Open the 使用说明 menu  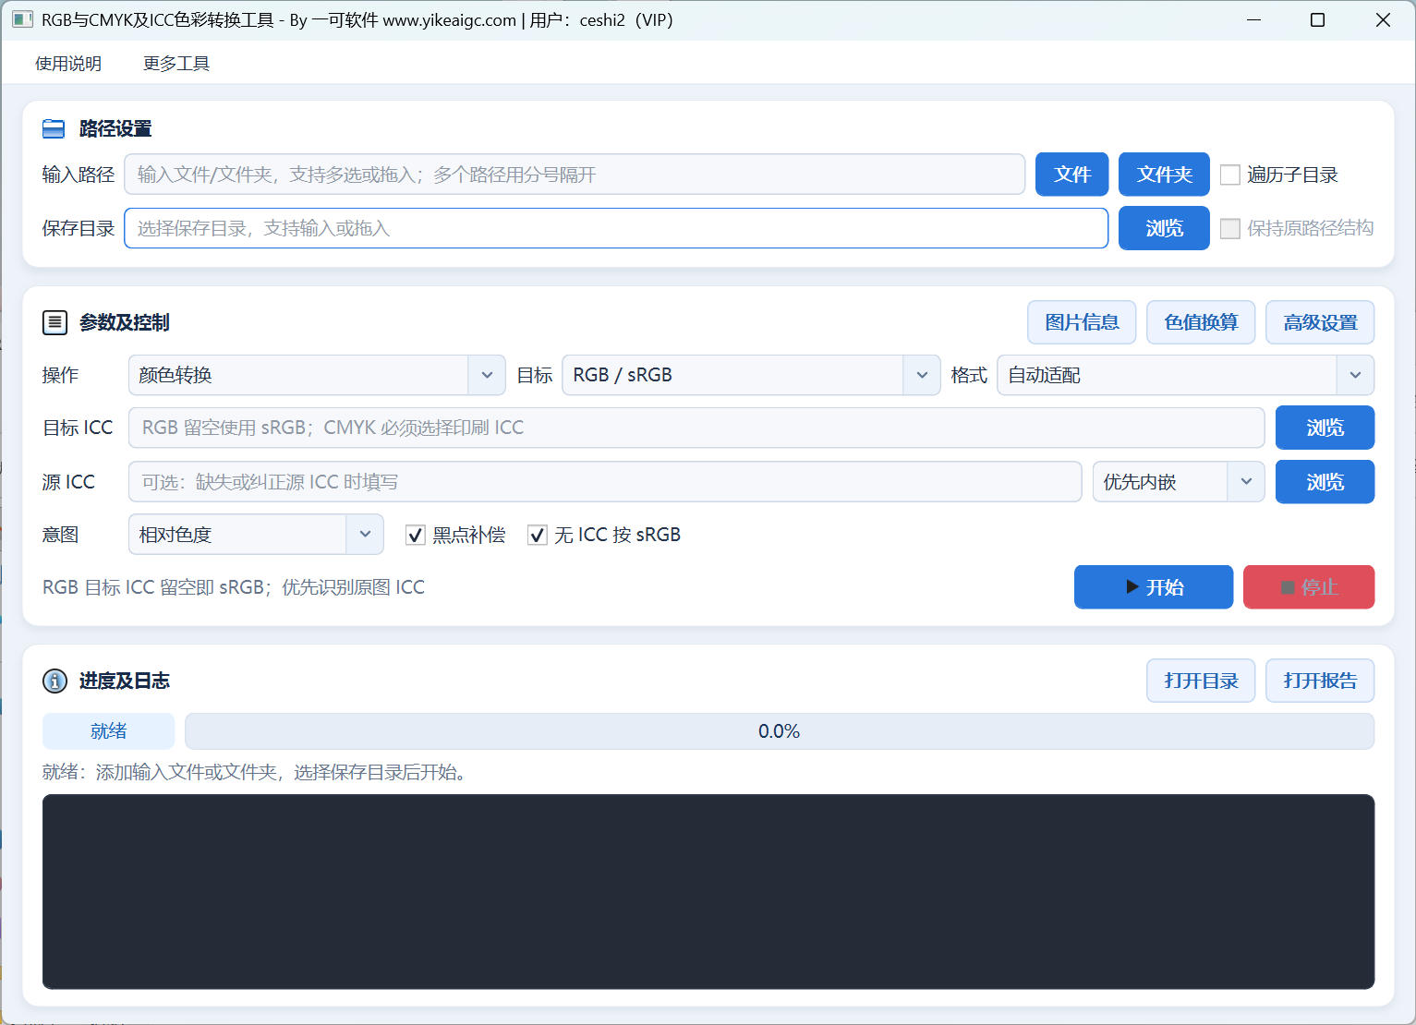point(68,64)
